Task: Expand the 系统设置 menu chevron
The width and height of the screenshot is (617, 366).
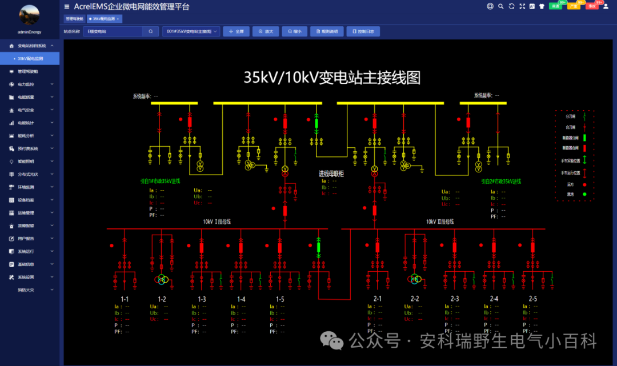Action: [52, 277]
